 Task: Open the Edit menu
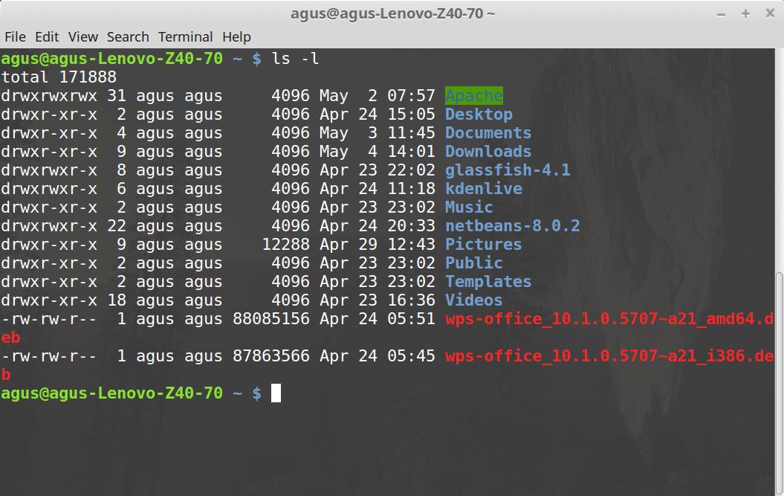tap(47, 36)
